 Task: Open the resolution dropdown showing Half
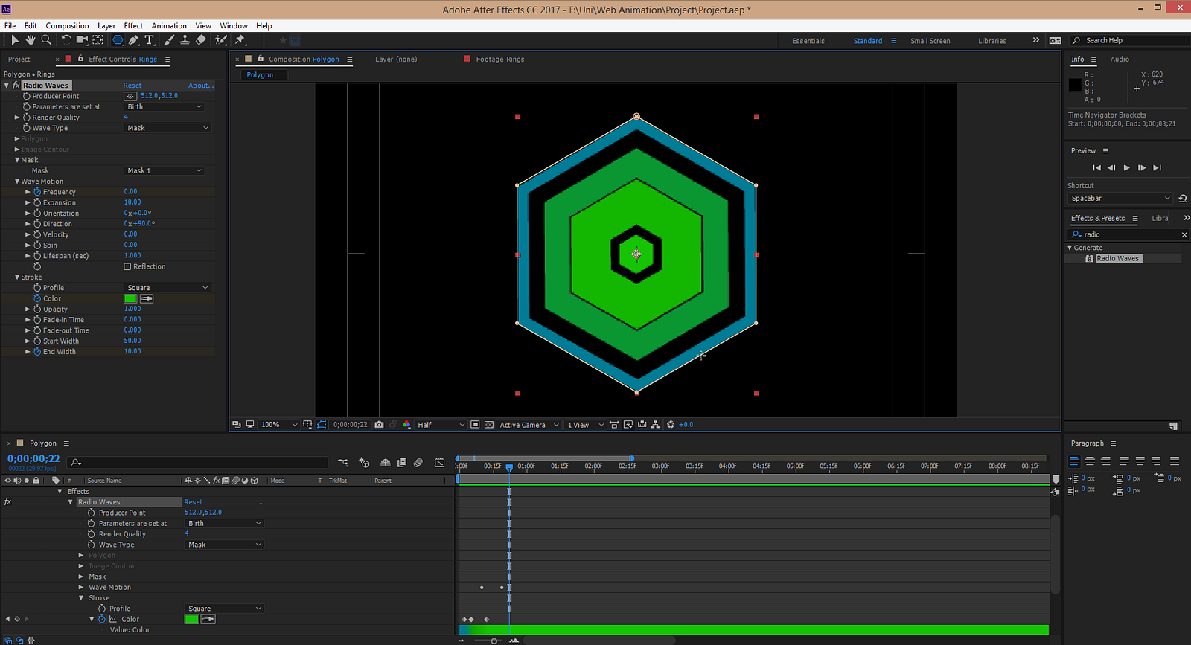(441, 425)
